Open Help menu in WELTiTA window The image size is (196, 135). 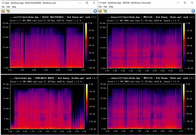pos(111,7)
